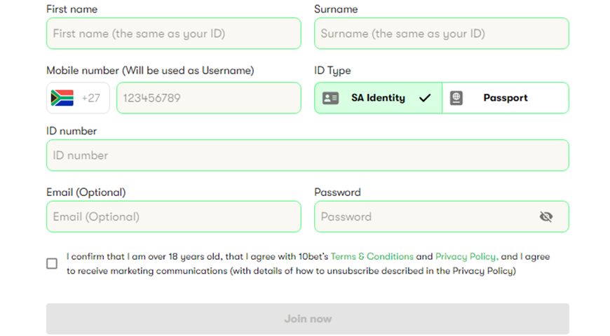Open the Privacy Policy link

click(466, 257)
